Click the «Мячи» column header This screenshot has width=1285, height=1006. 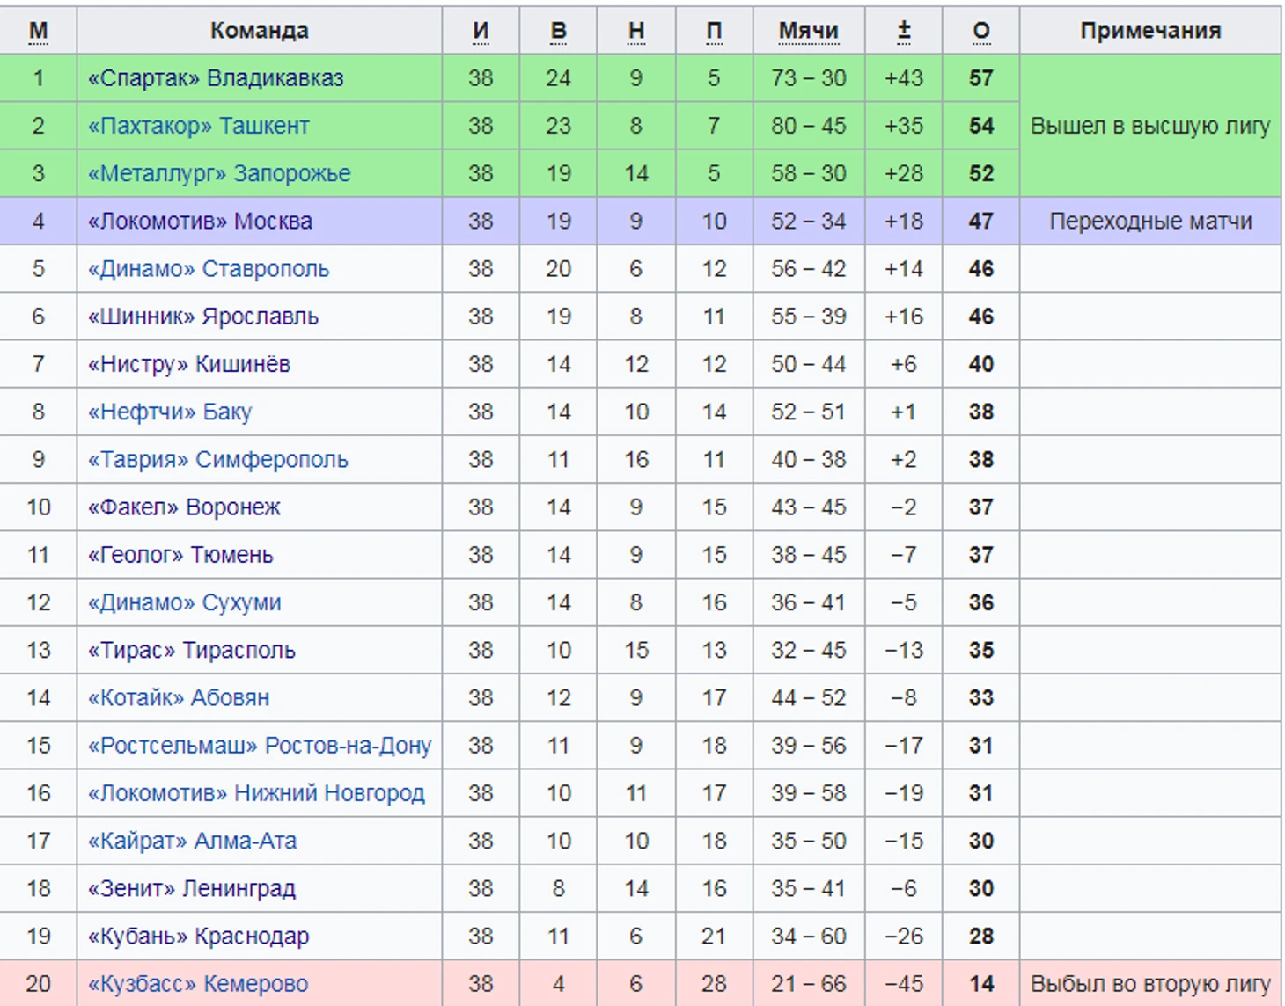pos(808,31)
